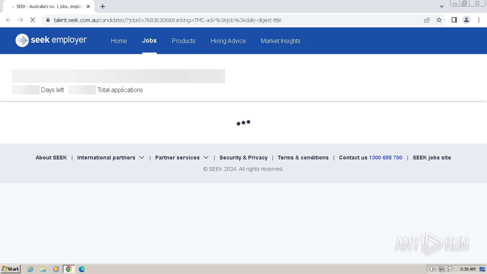The image size is (487, 274).
Task: Click the browser back arrow
Action: (8, 20)
